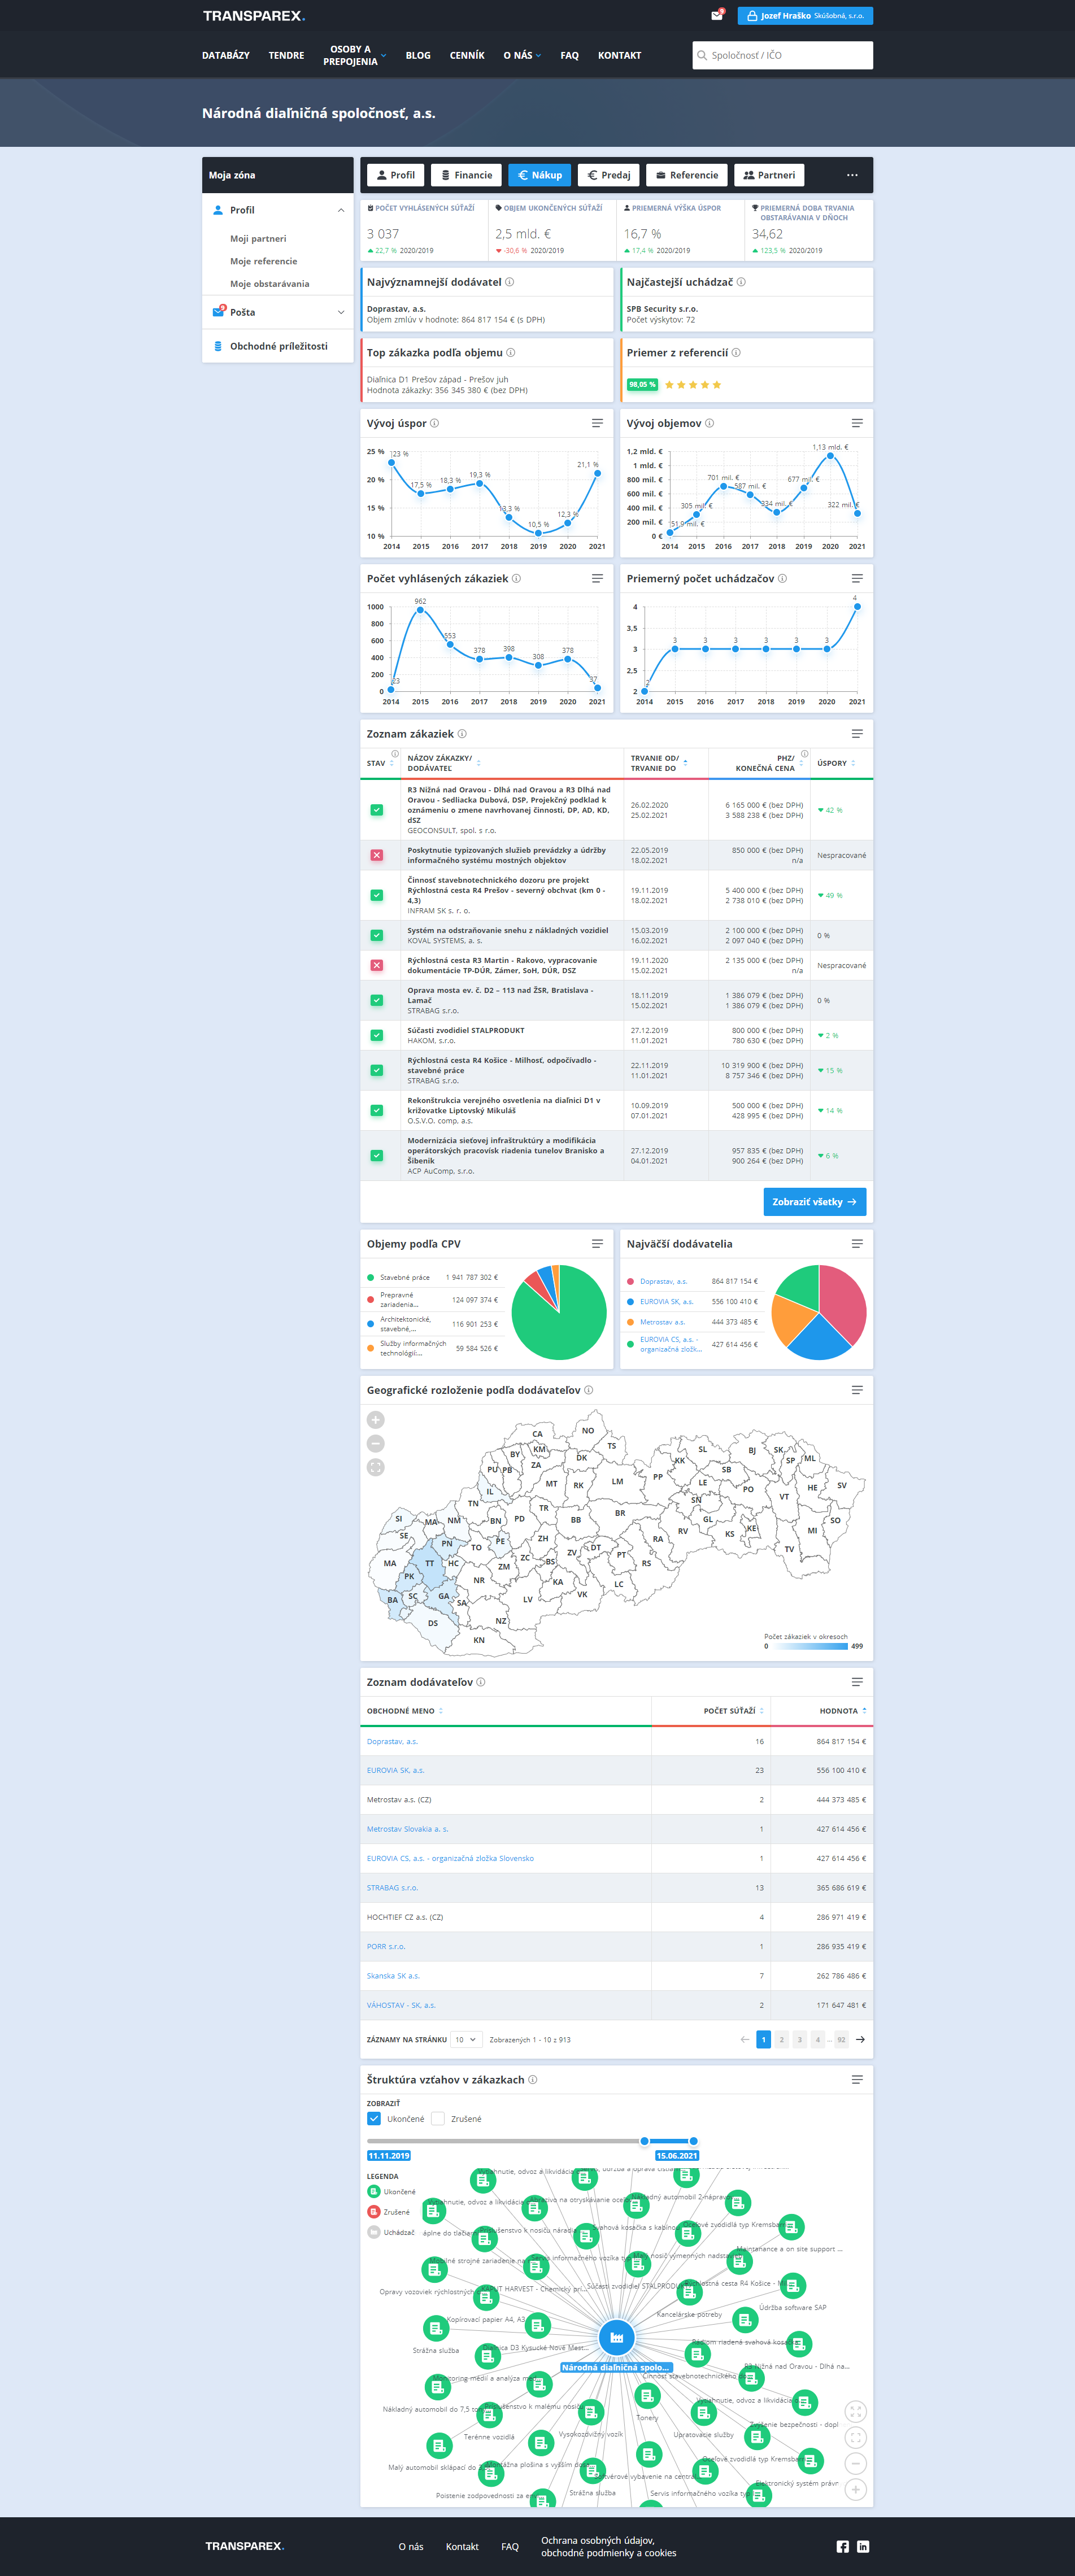This screenshot has width=1075, height=2576.
Task: Show info for Najvýznamnejší dodávateľ
Action: tap(510, 282)
